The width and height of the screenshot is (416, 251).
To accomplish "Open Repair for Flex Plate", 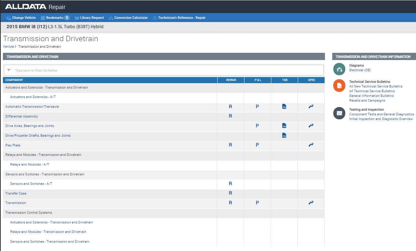I will pos(230,145).
